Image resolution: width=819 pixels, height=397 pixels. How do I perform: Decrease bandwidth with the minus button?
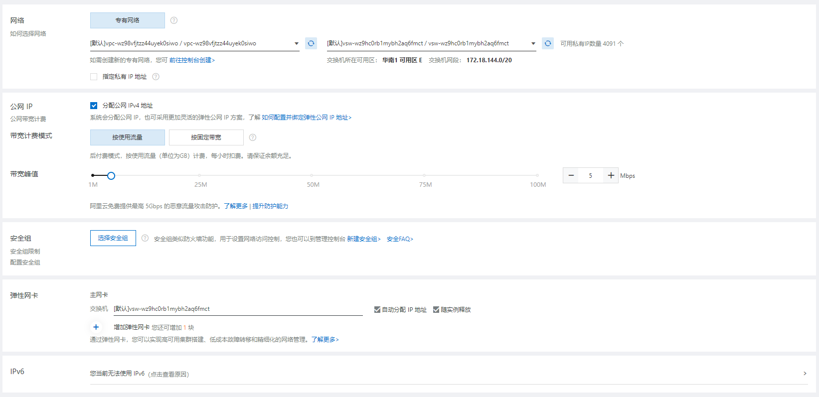coord(571,175)
